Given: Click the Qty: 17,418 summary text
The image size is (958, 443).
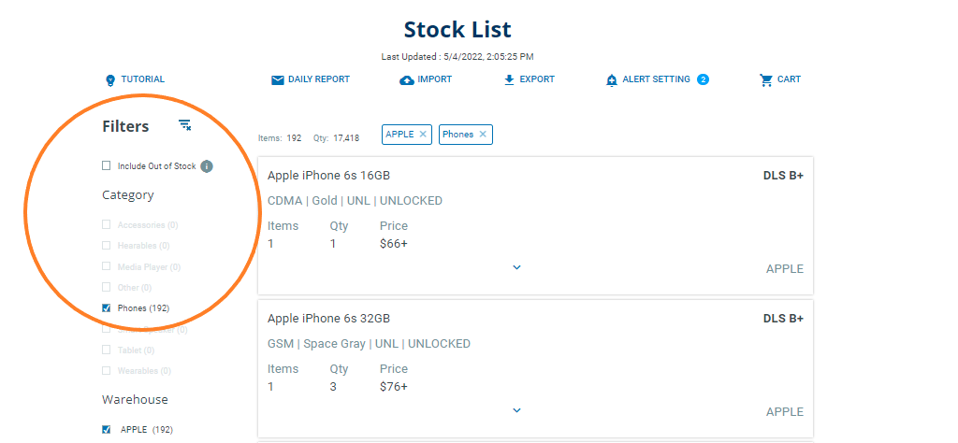Looking at the screenshot, I should coord(336,138).
